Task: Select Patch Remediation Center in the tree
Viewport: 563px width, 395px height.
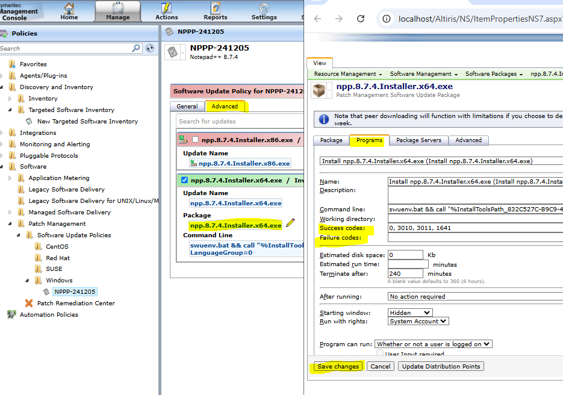Action: coord(75,303)
